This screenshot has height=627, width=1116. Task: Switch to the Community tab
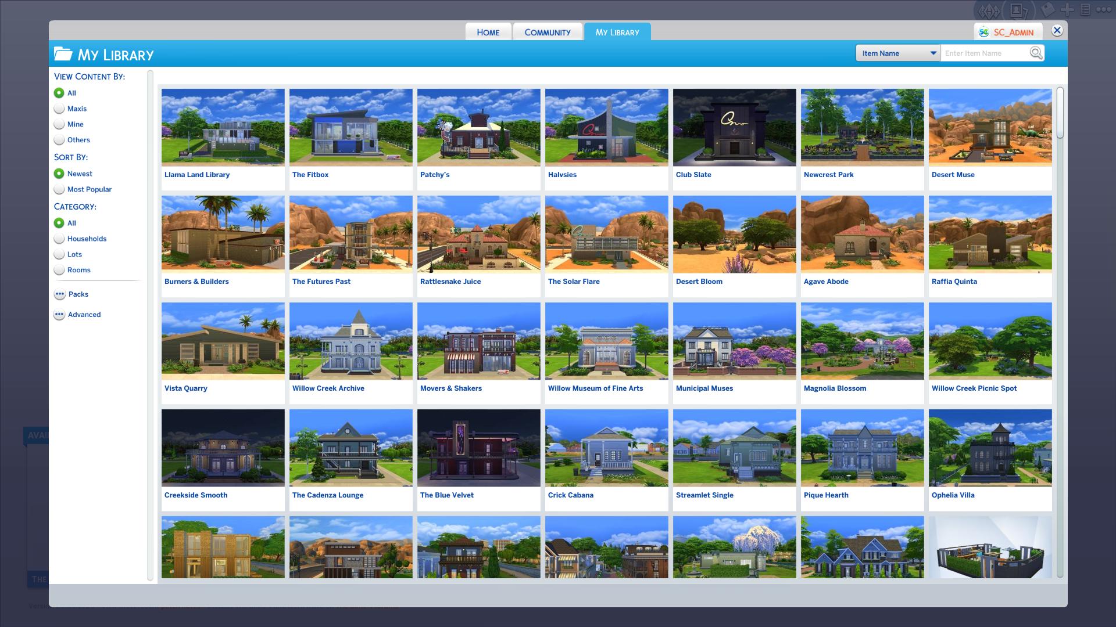548,32
